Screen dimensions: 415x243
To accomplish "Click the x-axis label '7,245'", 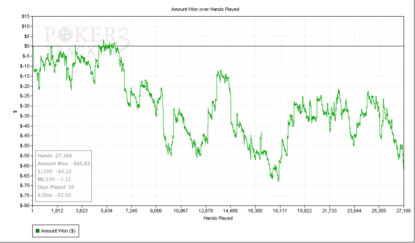I will pos(131,211).
